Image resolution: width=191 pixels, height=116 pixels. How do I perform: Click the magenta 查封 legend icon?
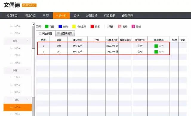133,26
